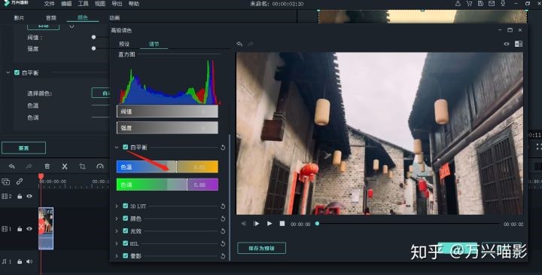Viewport: 542px width, 275px height.
Task: Open the speed gauge tool
Action: point(100,167)
